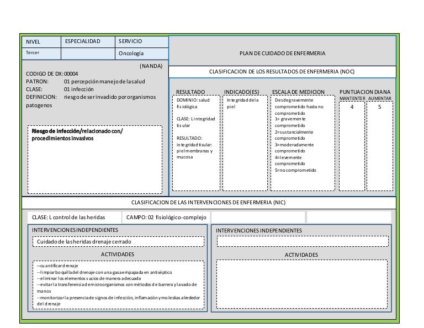Select the NOC classification header bar

[282, 72]
